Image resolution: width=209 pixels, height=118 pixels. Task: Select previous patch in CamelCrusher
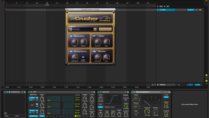[x=71, y=29]
